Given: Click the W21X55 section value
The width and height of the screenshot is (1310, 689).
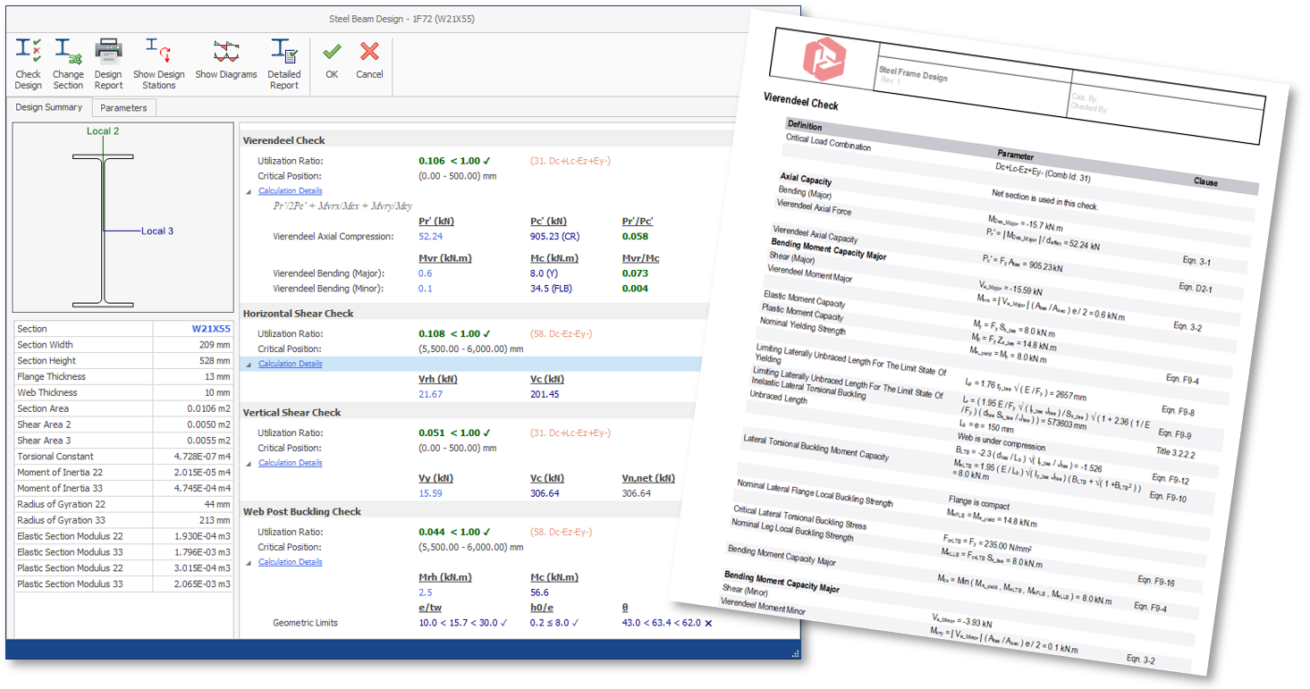Looking at the screenshot, I should pos(210,329).
